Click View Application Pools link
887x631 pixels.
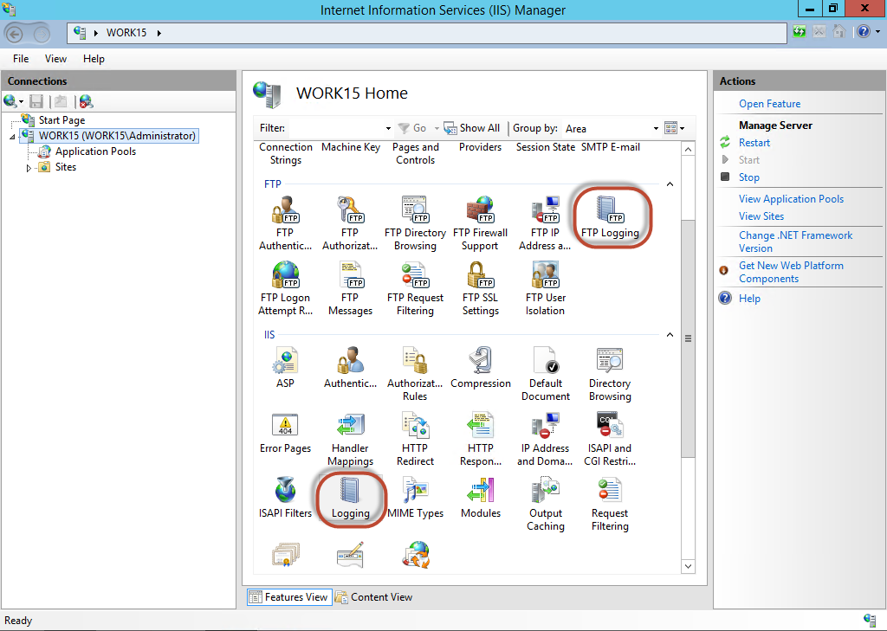(790, 199)
